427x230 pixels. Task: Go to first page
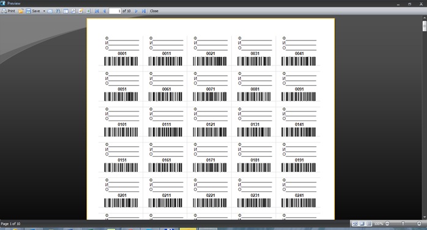[97, 11]
